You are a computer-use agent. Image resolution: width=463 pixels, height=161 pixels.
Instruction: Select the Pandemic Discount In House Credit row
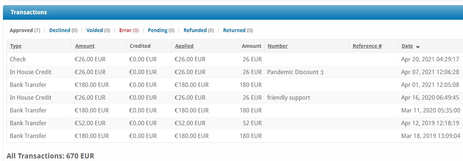click(235, 72)
